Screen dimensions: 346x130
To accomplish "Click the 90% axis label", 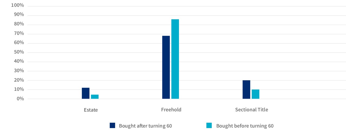I will coord(19,15).
